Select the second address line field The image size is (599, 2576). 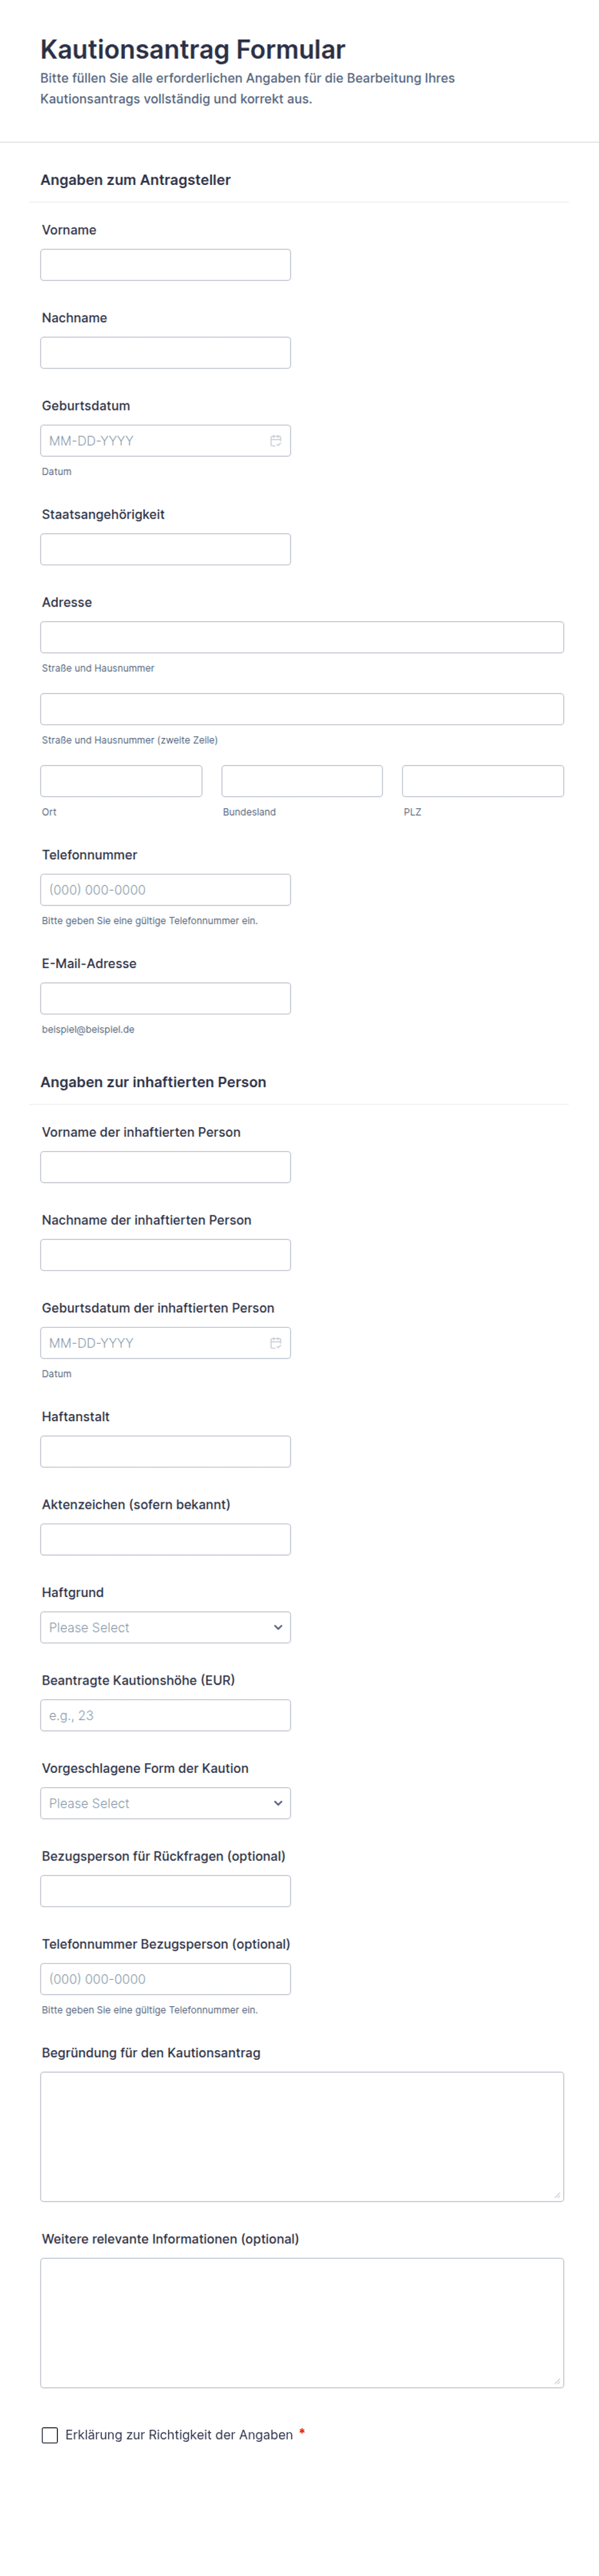pyautogui.click(x=302, y=709)
